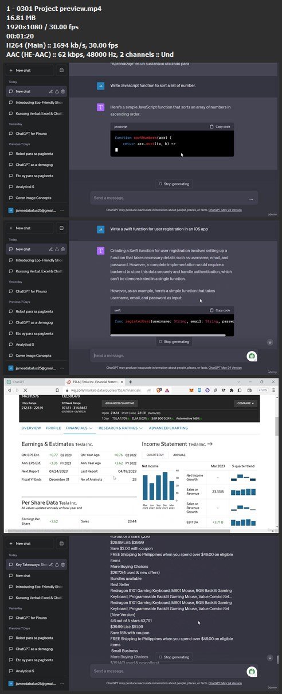Viewport: 282px width, 694px height.
Task: Click Copy code on the swift code block
Action: [220, 310]
